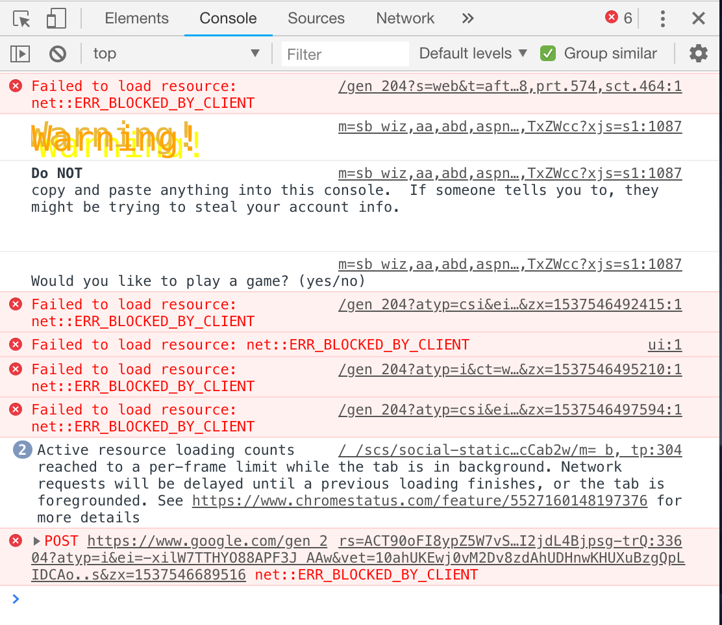Click the error icon beside the zx=1537546497594 row
Viewport: 722px width, 625px height.
pyautogui.click(x=16, y=409)
